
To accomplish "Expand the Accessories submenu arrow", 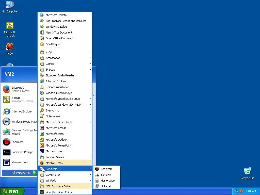I will click(90, 58).
